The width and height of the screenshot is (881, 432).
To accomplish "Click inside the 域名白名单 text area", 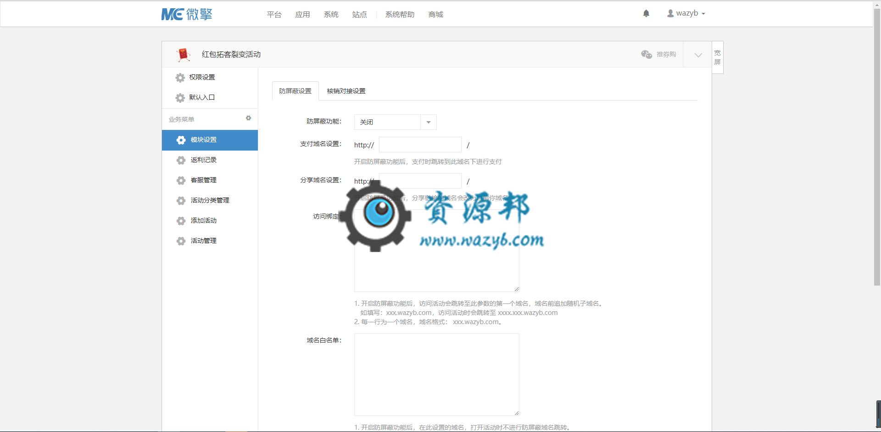I will point(437,375).
